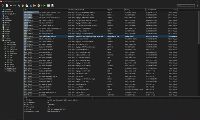Open the Report page icon

[x=7, y=5]
